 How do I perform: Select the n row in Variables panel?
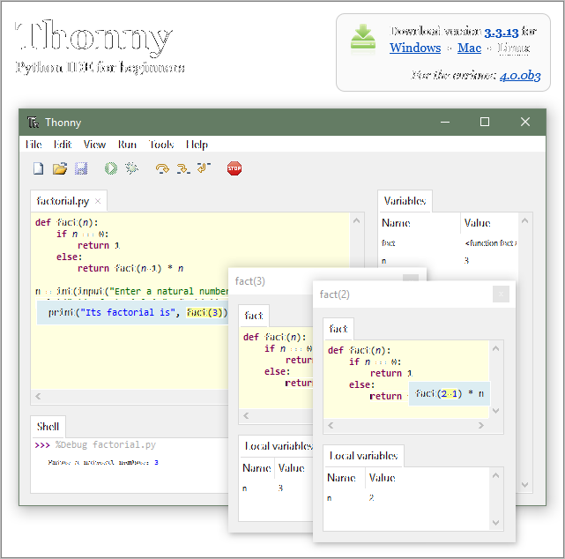pos(449,261)
